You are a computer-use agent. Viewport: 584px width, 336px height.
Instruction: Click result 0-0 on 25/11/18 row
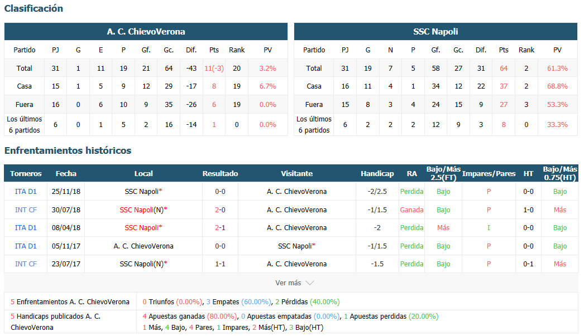pos(220,192)
